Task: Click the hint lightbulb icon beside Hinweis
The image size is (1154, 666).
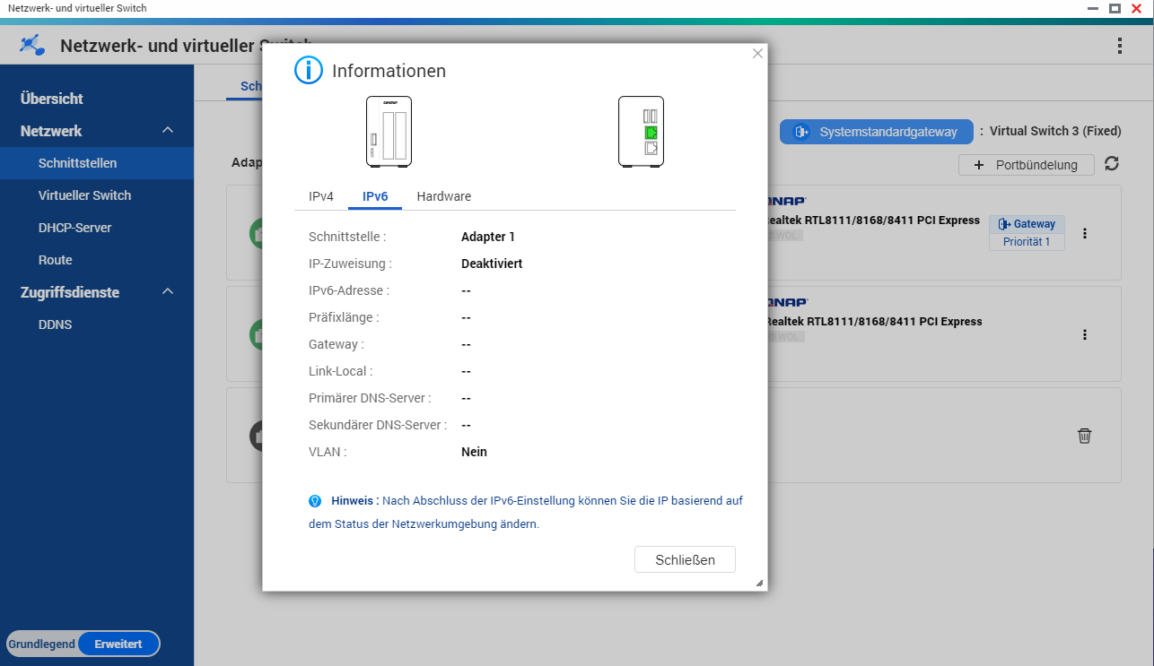Action: [x=315, y=501]
